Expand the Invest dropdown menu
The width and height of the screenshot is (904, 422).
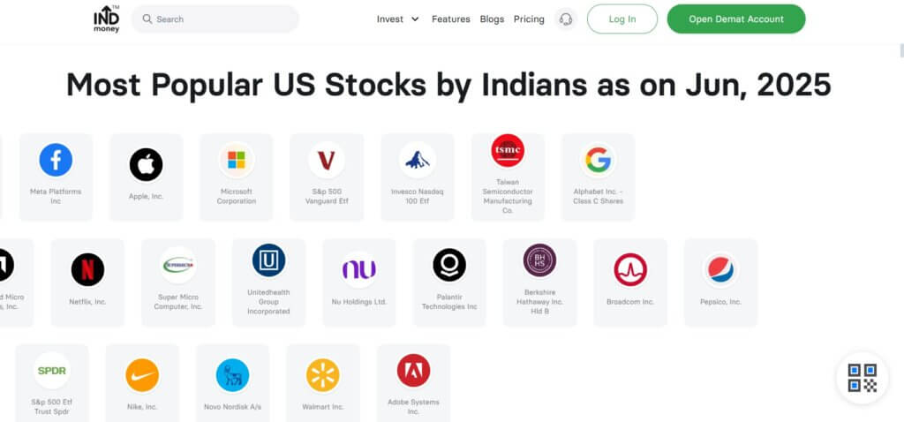(398, 19)
